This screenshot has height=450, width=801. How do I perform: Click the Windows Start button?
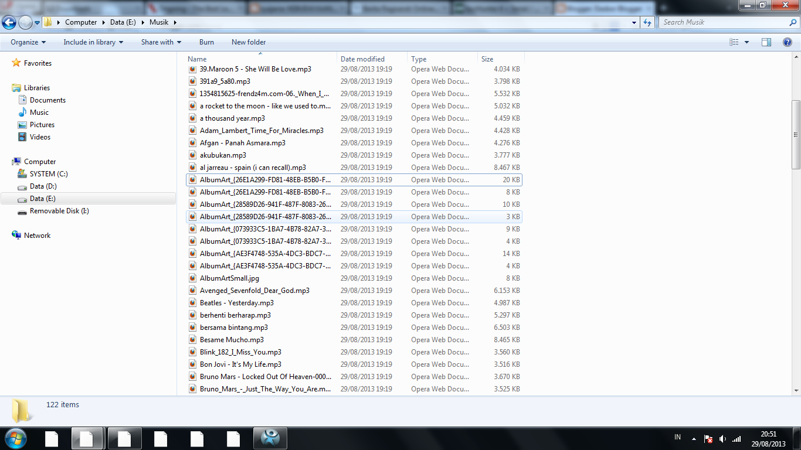click(15, 438)
